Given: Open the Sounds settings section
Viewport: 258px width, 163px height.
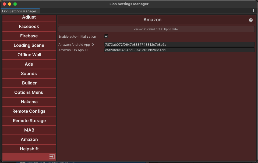Looking at the screenshot, I should click(x=29, y=73).
